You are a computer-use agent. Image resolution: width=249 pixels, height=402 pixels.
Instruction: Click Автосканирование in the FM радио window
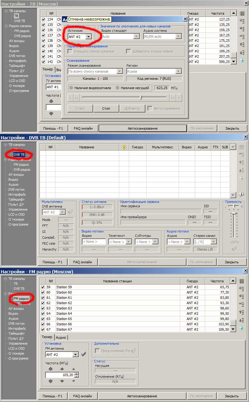click(x=142, y=396)
